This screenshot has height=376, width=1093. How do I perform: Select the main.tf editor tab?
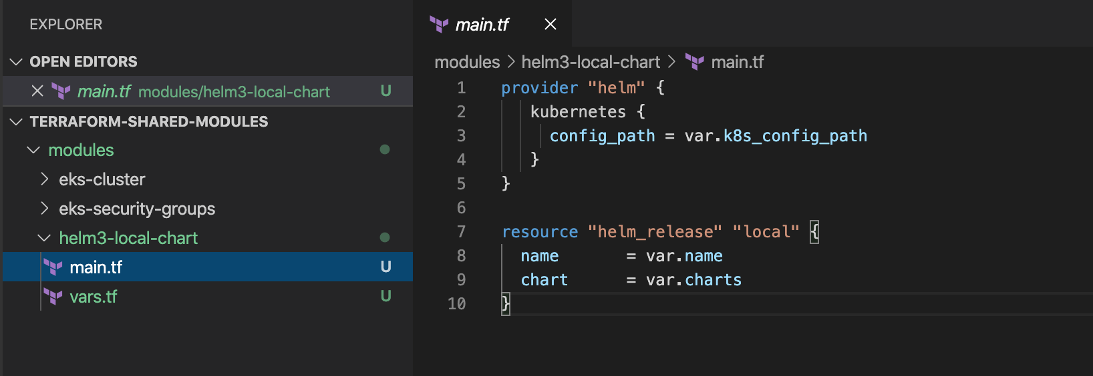coord(482,25)
